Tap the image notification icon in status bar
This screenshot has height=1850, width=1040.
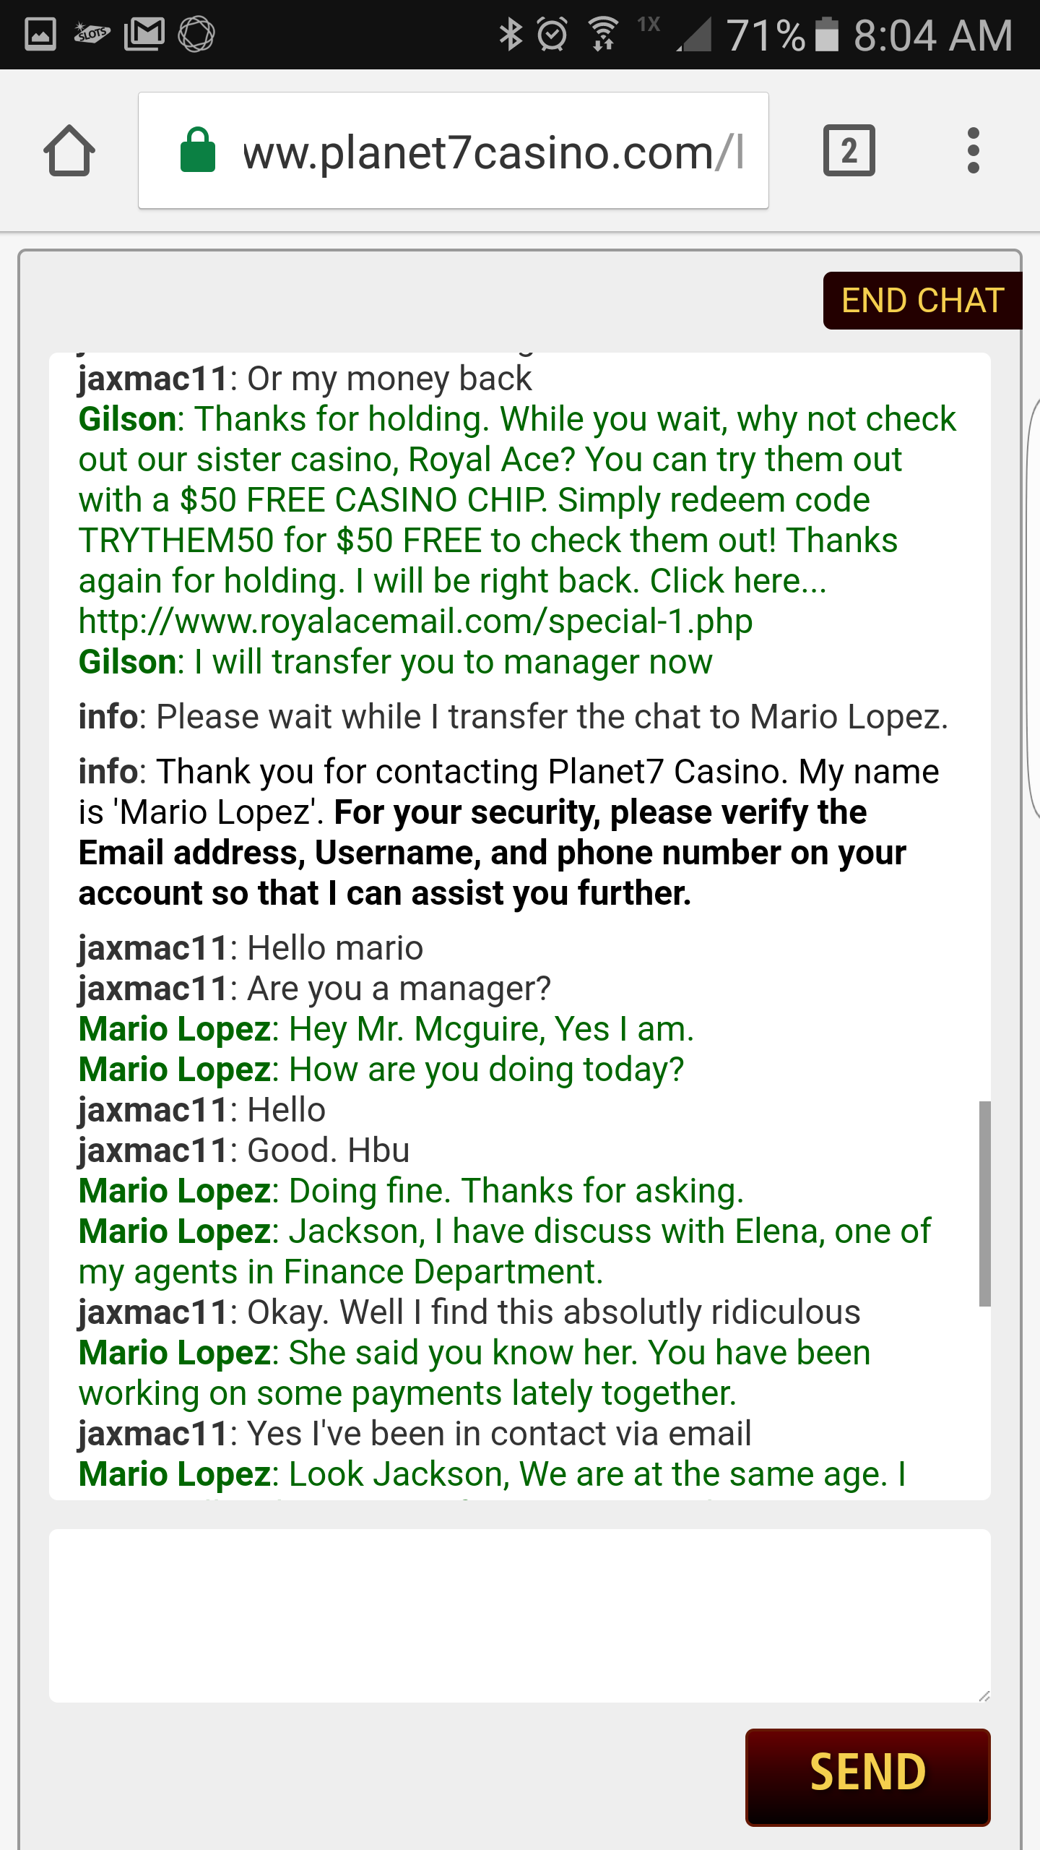pyautogui.click(x=40, y=34)
